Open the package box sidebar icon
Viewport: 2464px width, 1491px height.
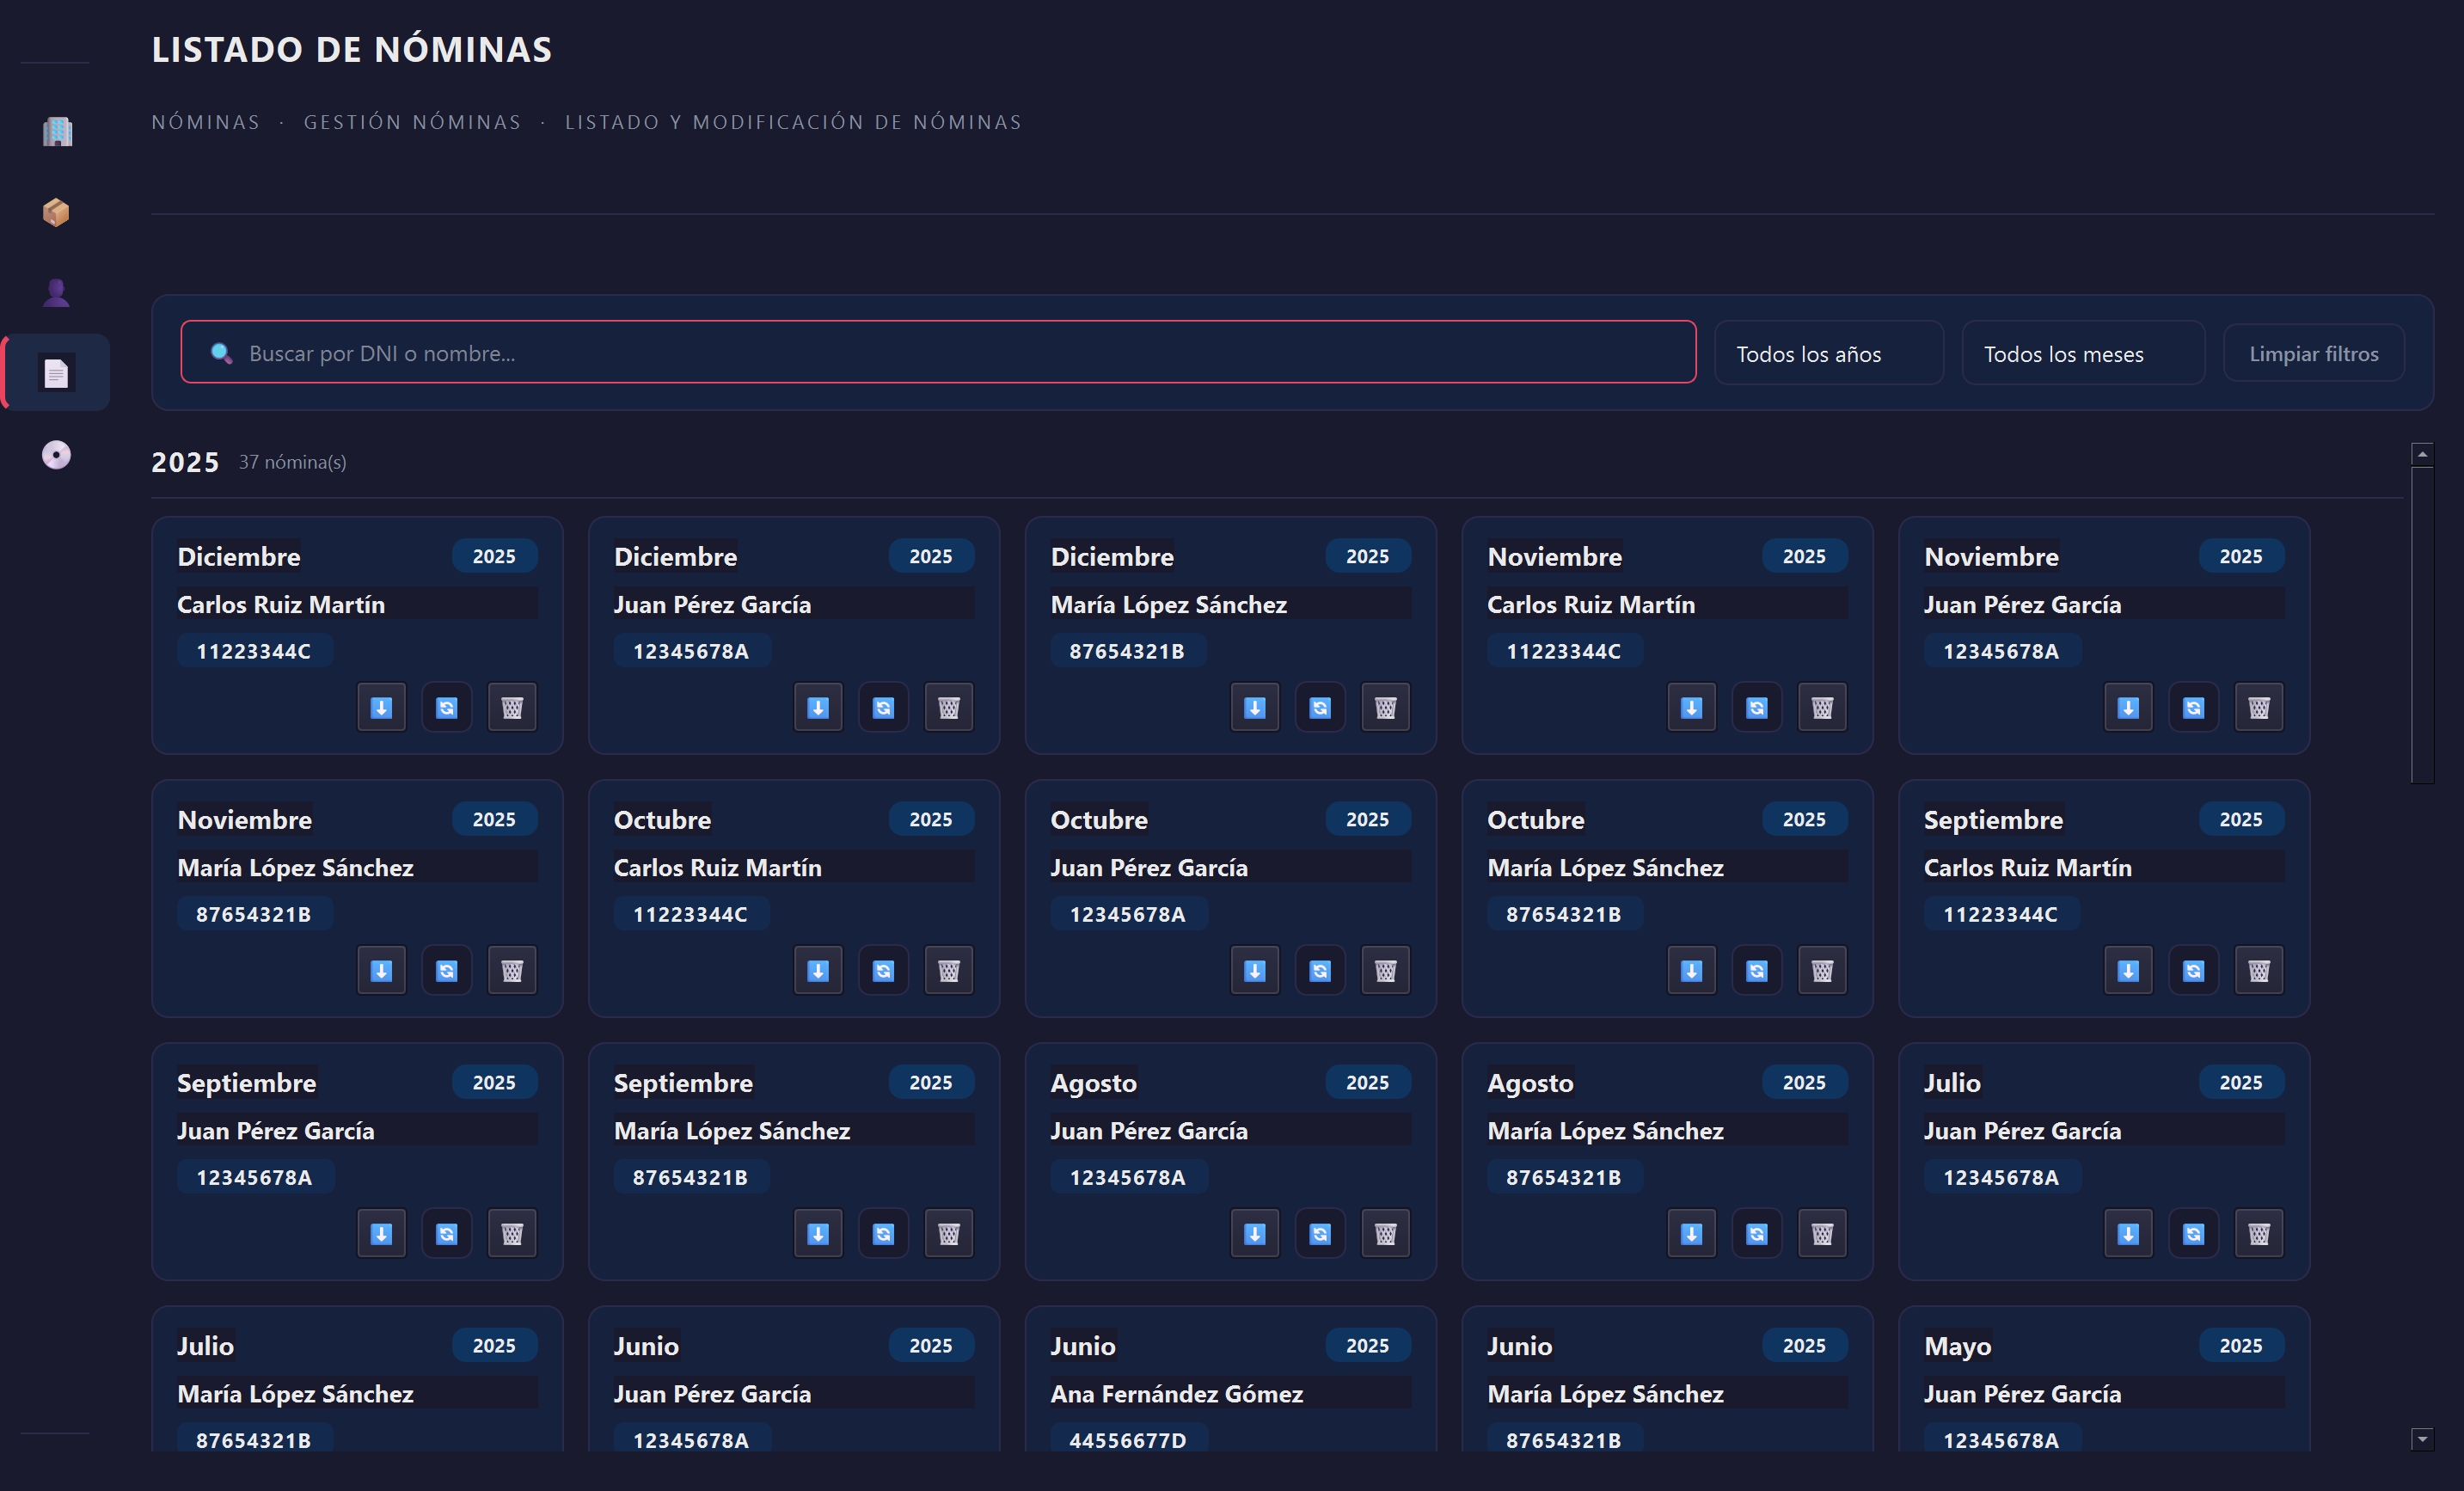coord(57,212)
